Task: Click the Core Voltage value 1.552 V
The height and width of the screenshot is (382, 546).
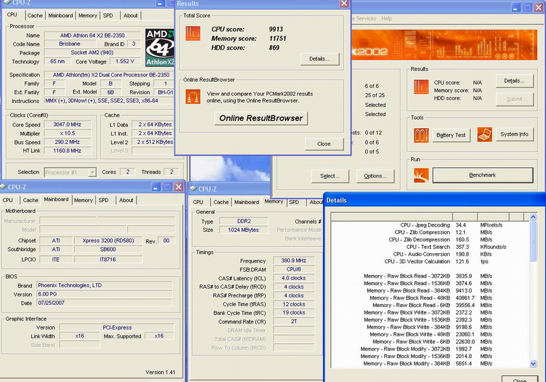Action: coord(125,61)
